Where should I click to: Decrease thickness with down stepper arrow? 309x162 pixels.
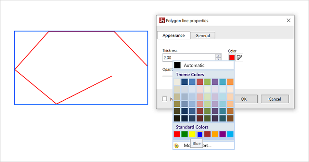tap(218, 59)
